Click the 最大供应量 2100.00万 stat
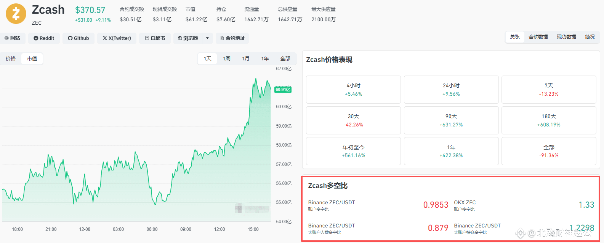The image size is (604, 243). click(324, 14)
